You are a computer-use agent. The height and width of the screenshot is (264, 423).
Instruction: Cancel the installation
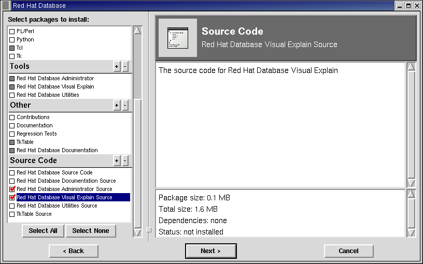coord(348,251)
